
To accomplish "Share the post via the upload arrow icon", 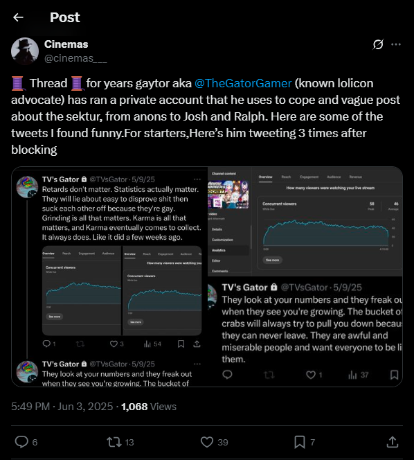I will (393, 442).
